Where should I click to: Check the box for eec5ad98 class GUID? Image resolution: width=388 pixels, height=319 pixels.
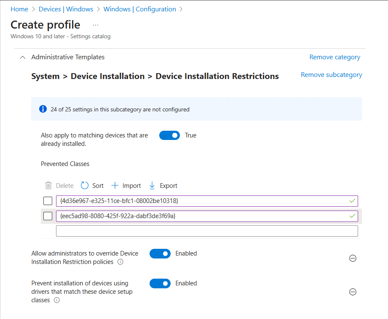[48, 216]
